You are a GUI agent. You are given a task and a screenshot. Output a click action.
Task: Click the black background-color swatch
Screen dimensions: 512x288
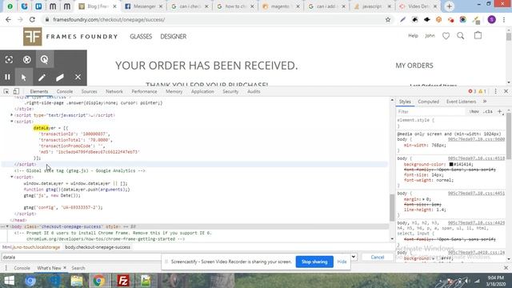click(x=451, y=164)
